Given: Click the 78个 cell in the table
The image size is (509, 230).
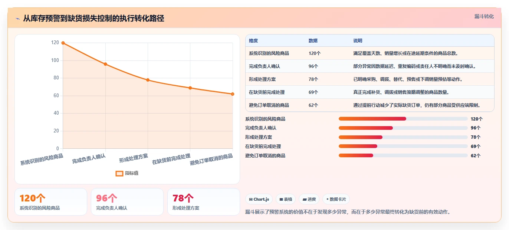Looking at the screenshot, I should pyautogui.click(x=313, y=79).
